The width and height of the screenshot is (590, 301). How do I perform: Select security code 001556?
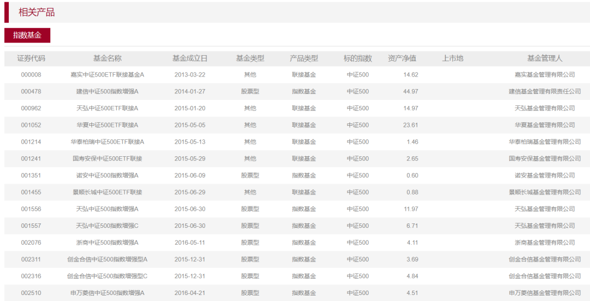click(x=31, y=209)
